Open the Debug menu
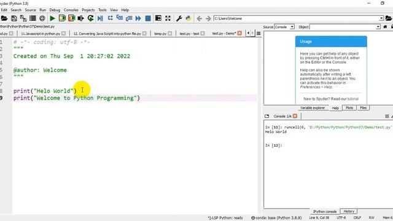This screenshot has height=221, width=393. [x=55, y=10]
